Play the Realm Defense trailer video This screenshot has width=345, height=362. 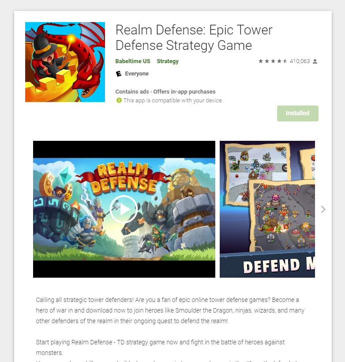pos(124,209)
